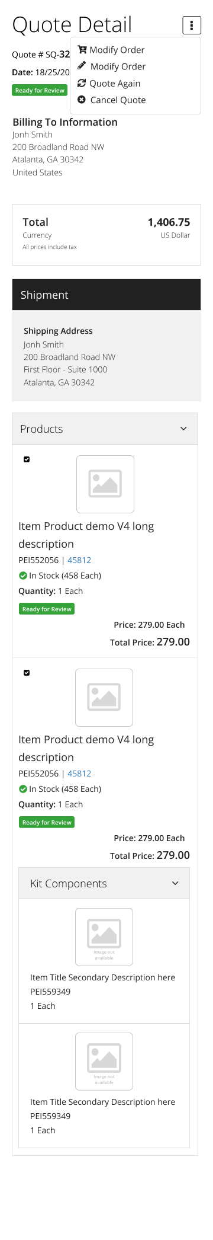The image size is (213, 1240).
Task: Click the shopping cart Modify Order icon
Action: click(82, 50)
